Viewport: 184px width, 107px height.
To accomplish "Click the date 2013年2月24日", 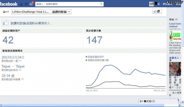I will coord(13,57).
